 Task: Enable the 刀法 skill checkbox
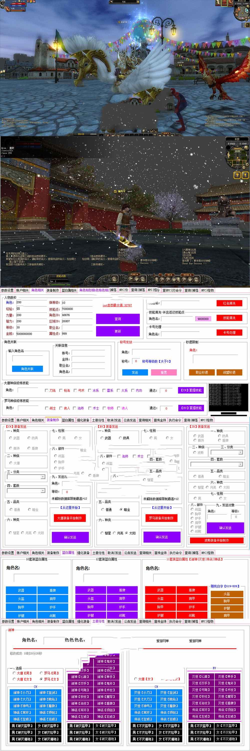tap(46, 390)
